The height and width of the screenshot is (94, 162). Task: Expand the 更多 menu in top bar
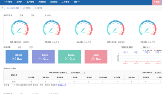(x=77, y=2)
